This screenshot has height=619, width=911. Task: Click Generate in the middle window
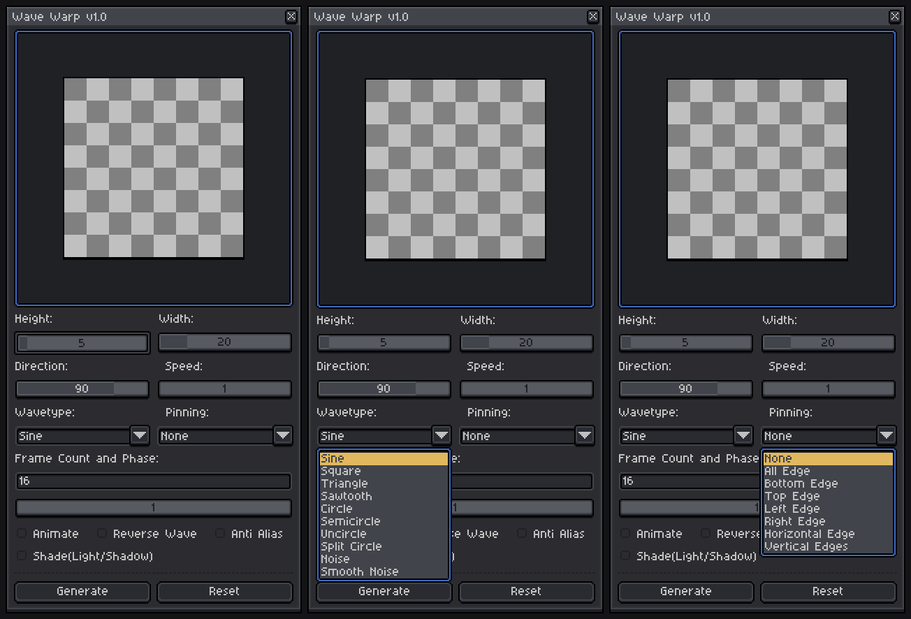click(x=384, y=591)
